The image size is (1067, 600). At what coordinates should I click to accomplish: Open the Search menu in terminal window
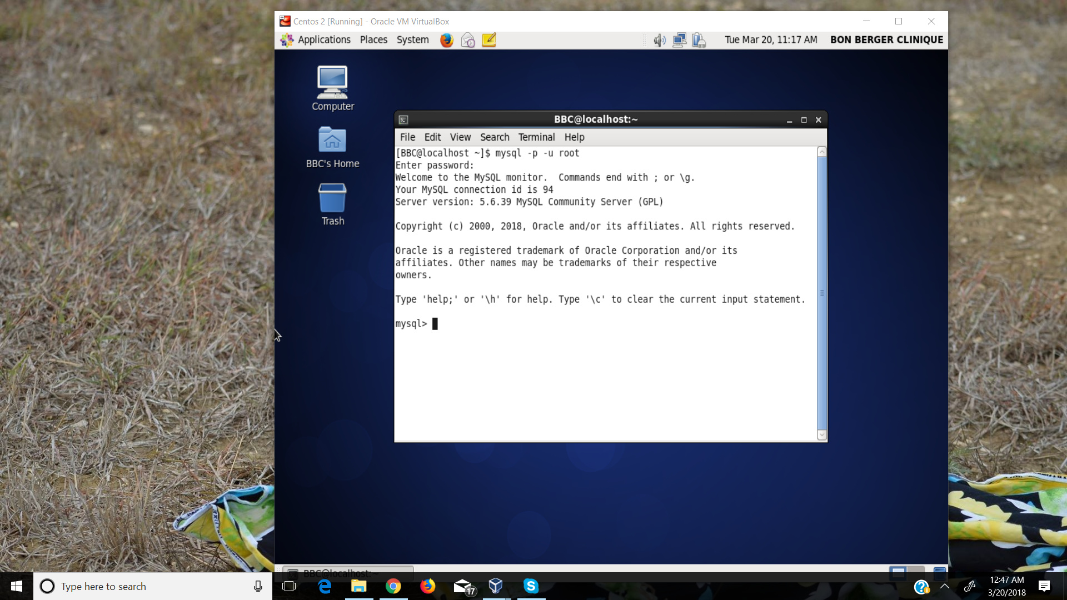click(x=494, y=137)
